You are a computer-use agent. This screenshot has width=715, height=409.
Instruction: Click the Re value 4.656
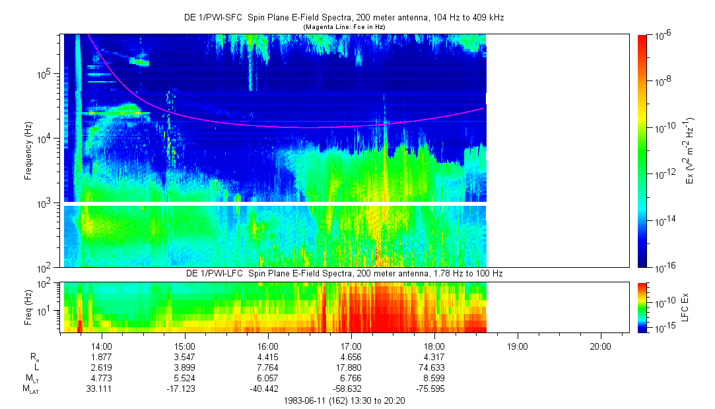(351, 357)
